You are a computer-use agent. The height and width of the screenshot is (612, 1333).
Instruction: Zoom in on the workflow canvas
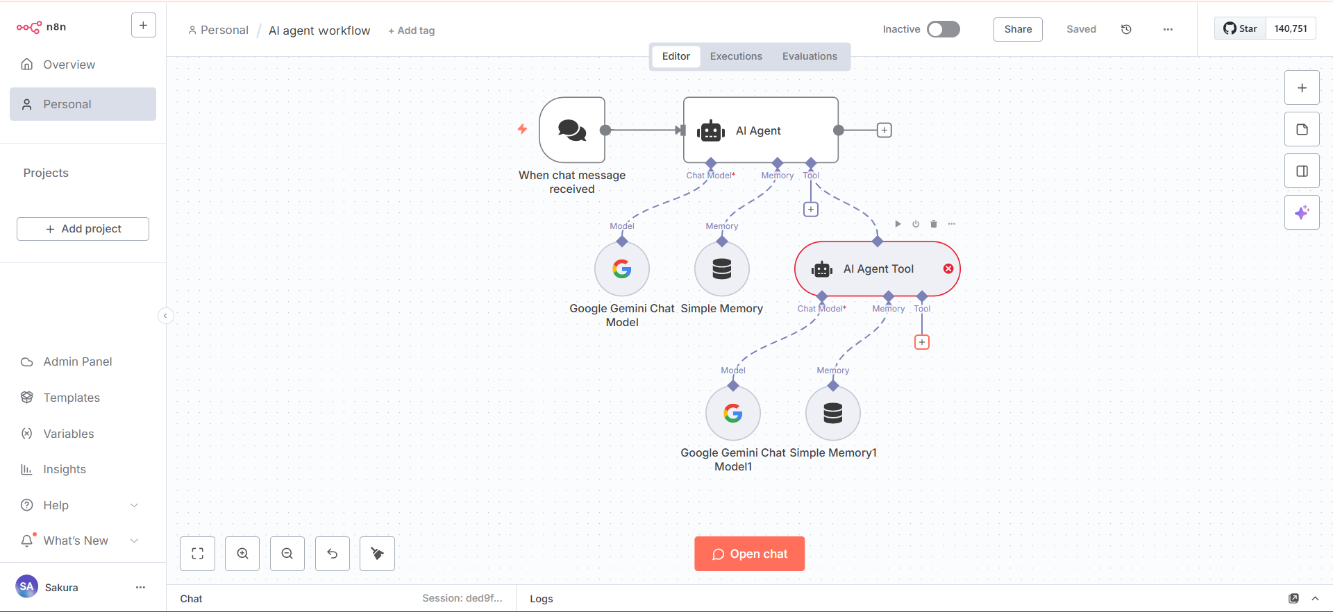pos(242,554)
